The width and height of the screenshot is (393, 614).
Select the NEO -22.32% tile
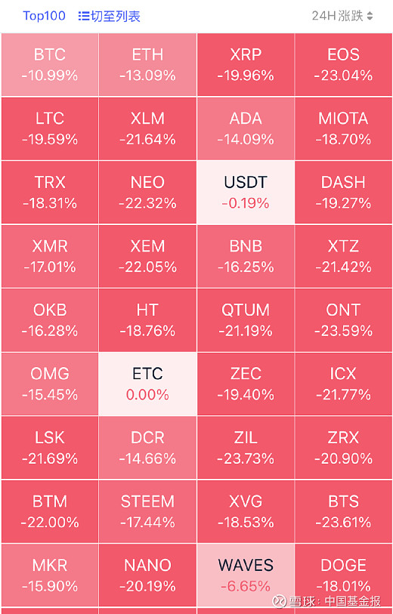click(x=147, y=193)
